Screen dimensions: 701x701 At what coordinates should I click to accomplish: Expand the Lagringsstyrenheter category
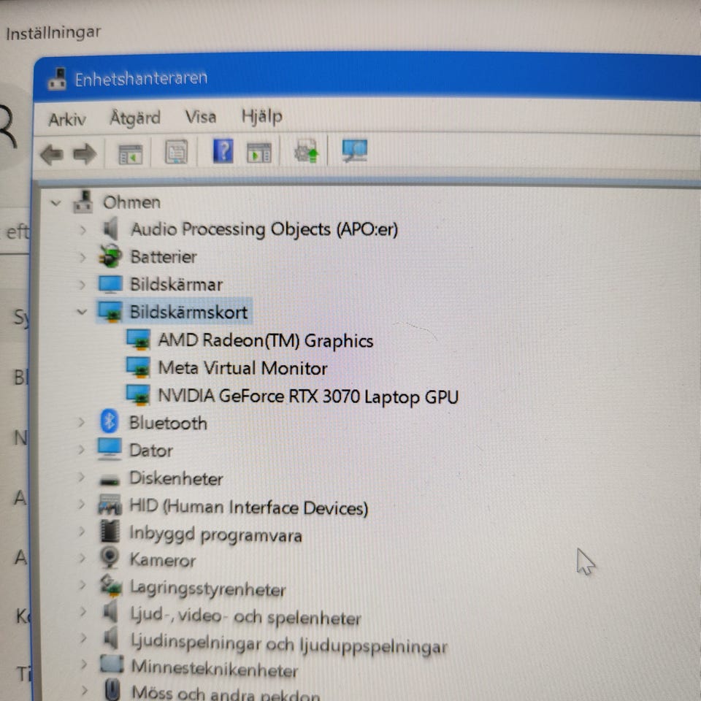click(83, 585)
